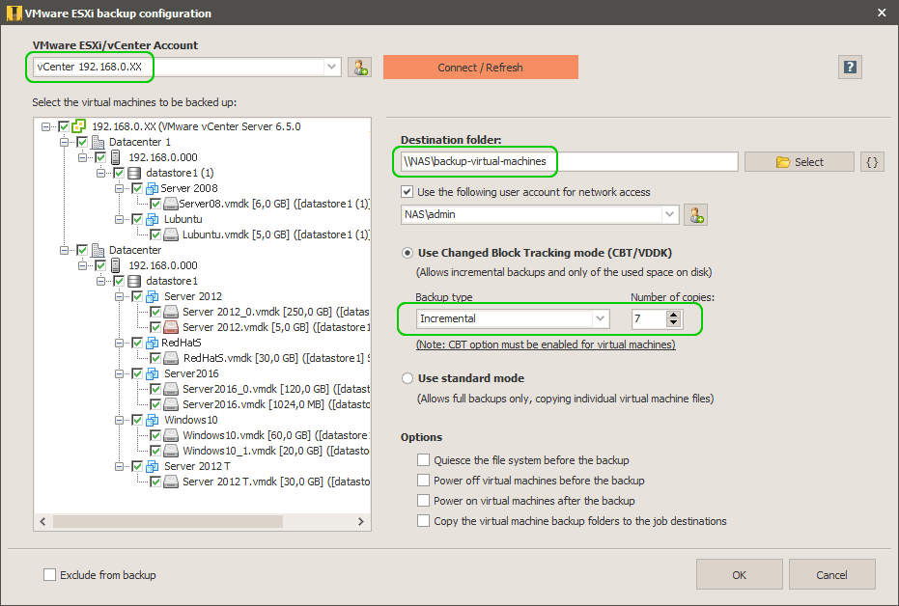The width and height of the screenshot is (899, 606).
Task: Click the Lubuntu.vmdk disk icon
Action: [170, 234]
